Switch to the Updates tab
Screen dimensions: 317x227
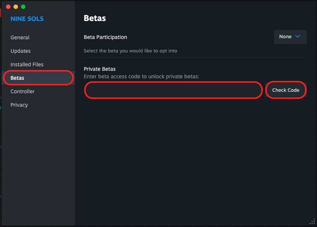[x=21, y=51]
